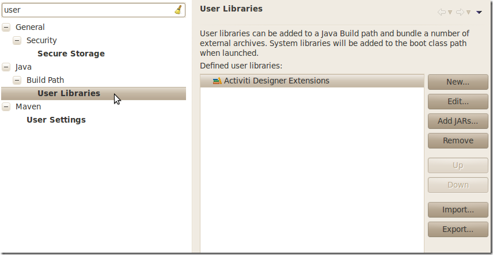
Task: Select the Activiti Designer Extensions library row
Action: [x=312, y=81]
